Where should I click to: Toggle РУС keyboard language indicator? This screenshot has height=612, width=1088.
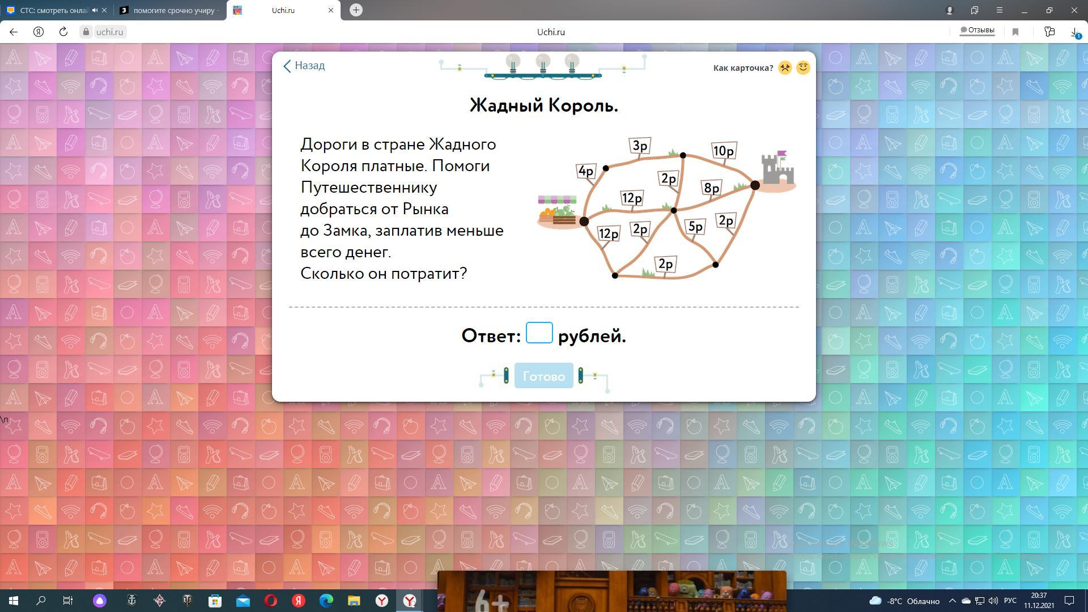(1010, 601)
